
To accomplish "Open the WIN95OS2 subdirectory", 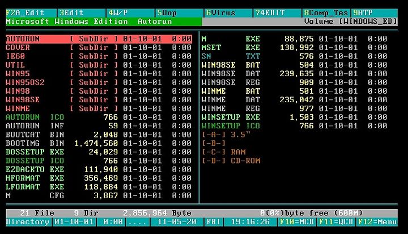I will [x=99, y=82].
